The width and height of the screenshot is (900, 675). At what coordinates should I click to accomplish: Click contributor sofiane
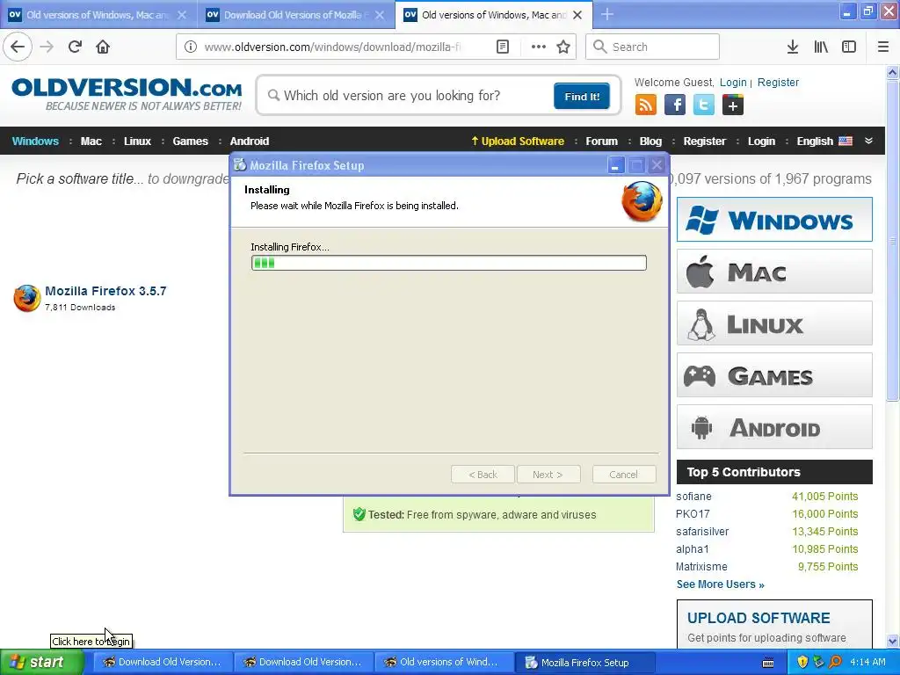click(693, 497)
